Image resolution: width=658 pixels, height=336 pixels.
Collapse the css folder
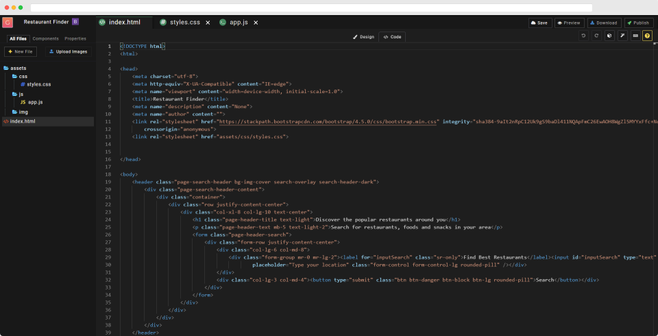20,76
